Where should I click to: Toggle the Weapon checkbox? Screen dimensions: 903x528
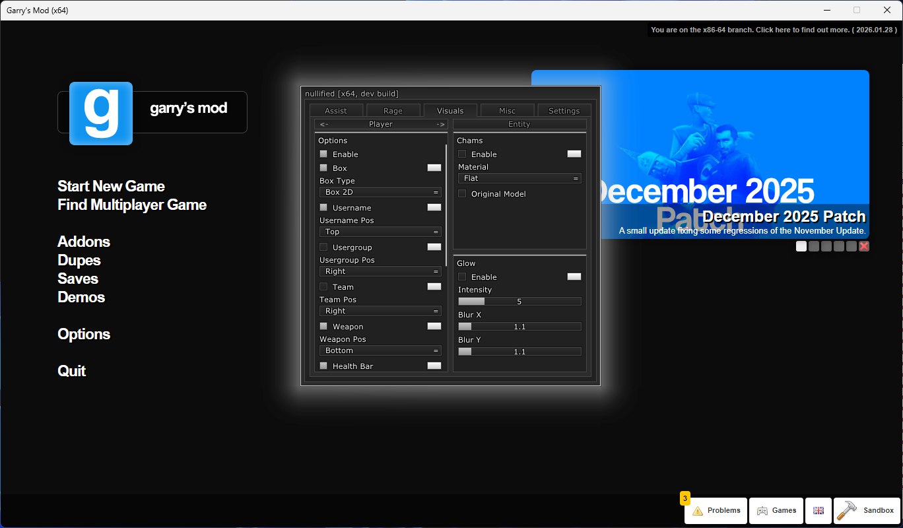[x=323, y=326]
